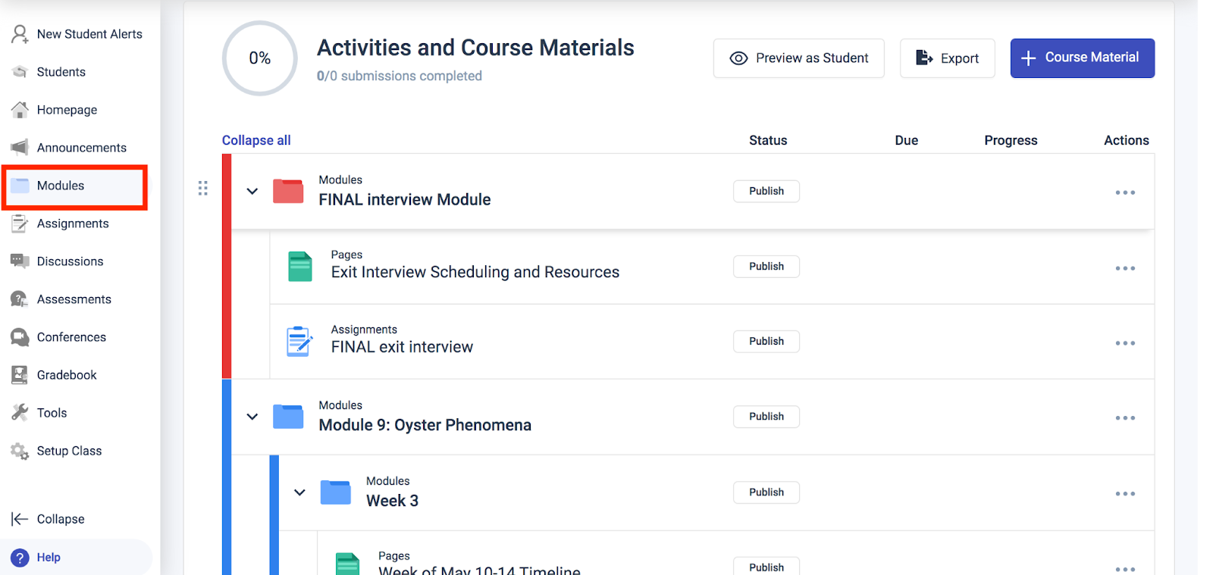
Task: Click the Tools wrench icon
Action: (x=20, y=412)
